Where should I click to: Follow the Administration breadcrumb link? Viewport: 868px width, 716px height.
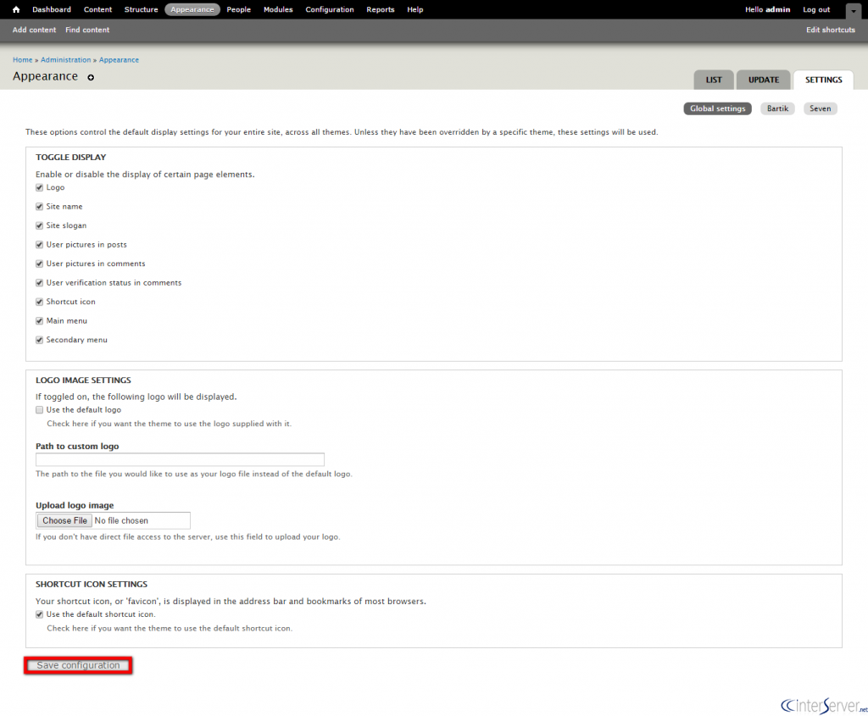[66, 60]
